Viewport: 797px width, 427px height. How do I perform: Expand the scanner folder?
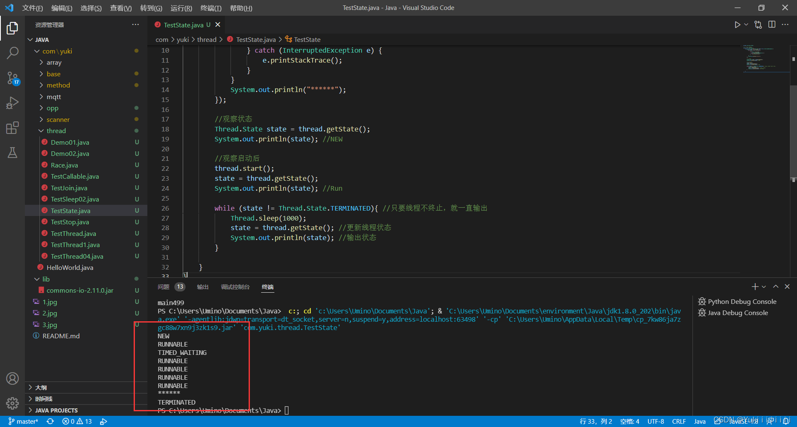point(86,119)
